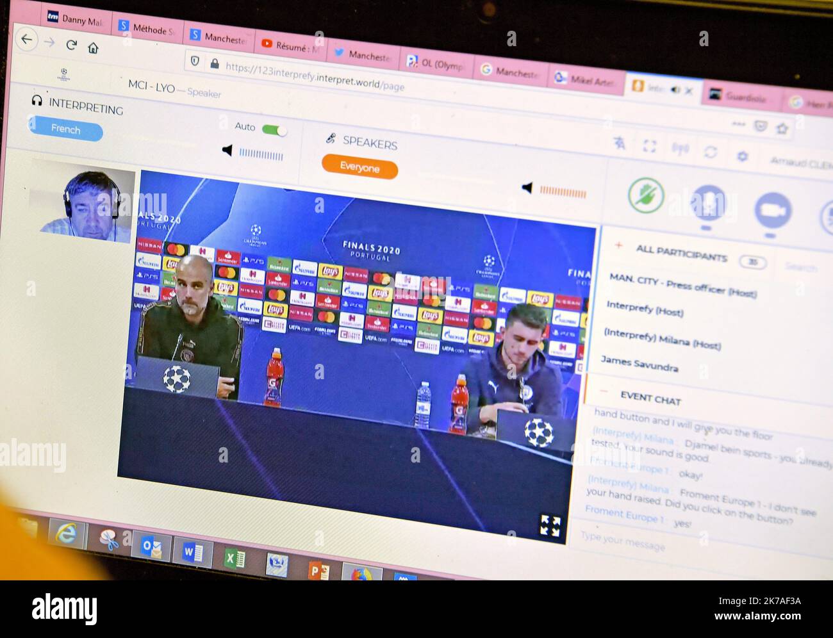Expand the video to fullscreen

[550, 525]
